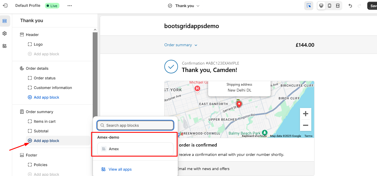Screen dimensions: 377x176
Task: Click the Search app blocks field
Action: 135,125
